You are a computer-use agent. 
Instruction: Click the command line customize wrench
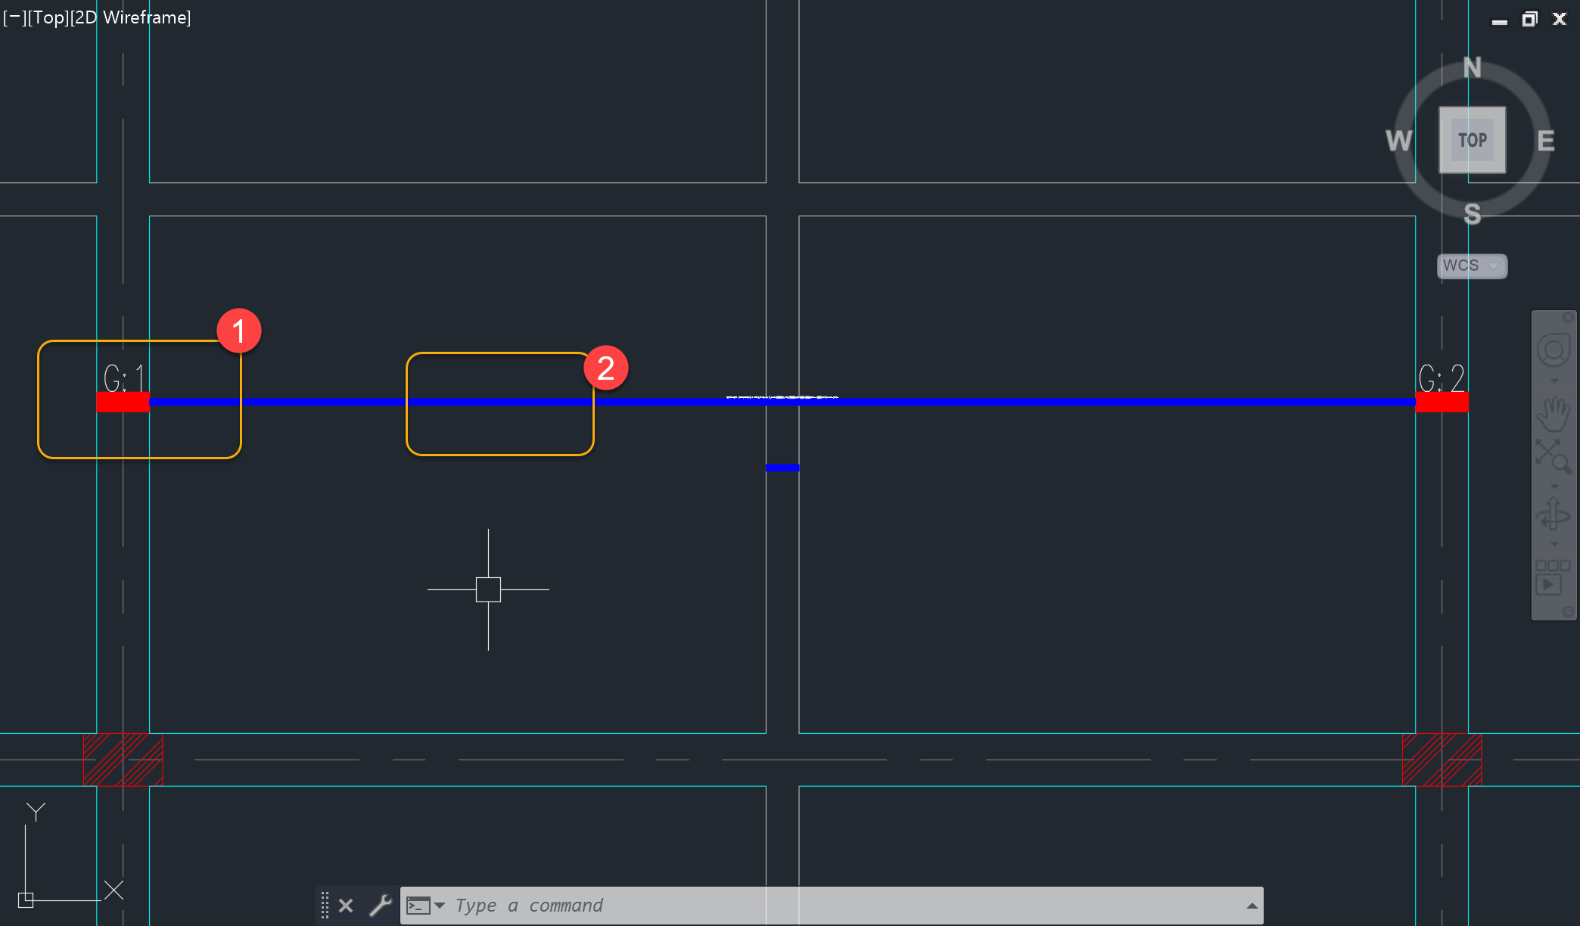coord(381,906)
